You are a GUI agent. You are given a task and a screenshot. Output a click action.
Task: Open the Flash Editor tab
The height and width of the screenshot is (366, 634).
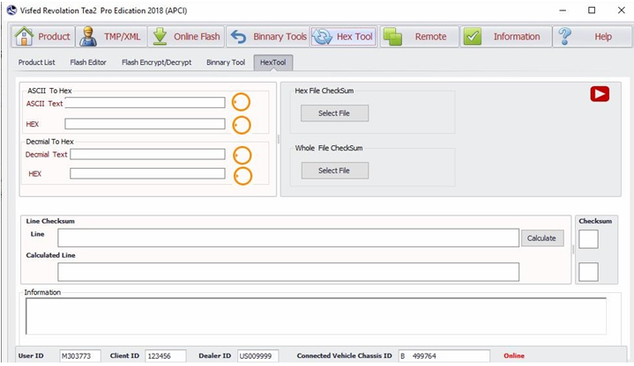[89, 62]
